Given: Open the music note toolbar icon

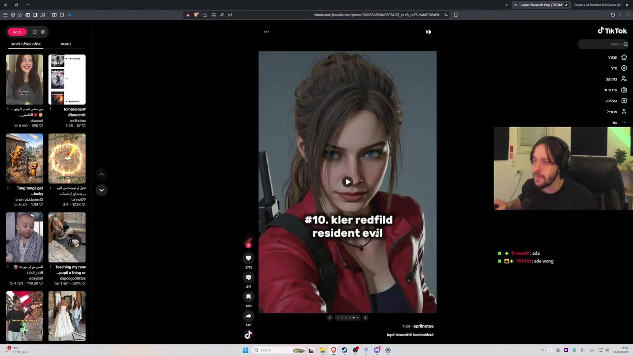Looking at the screenshot, I should (43, 15).
